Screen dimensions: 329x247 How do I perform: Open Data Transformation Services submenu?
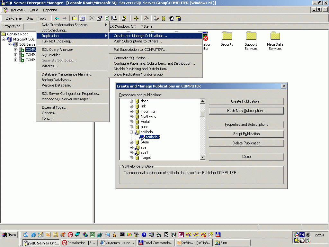pyautogui.click(x=73, y=25)
